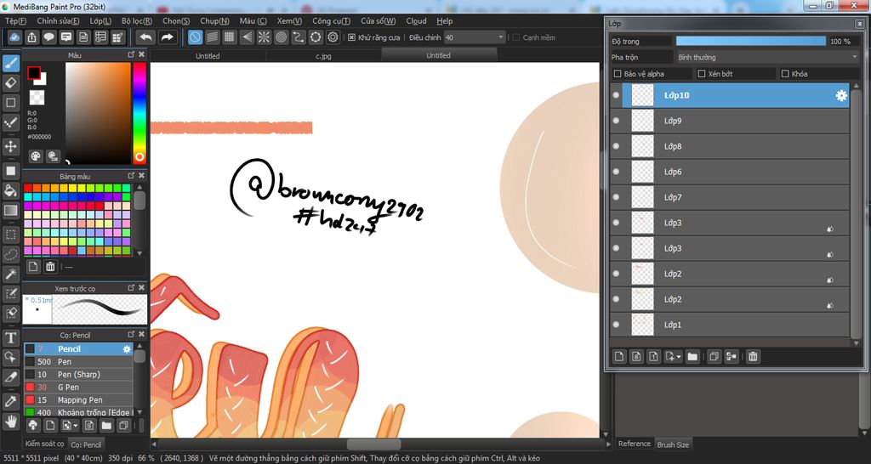
Task: Select the Mapping Pen brush
Action: (78, 399)
